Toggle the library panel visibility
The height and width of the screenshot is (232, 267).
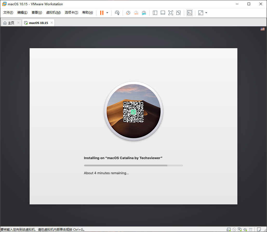[155, 13]
